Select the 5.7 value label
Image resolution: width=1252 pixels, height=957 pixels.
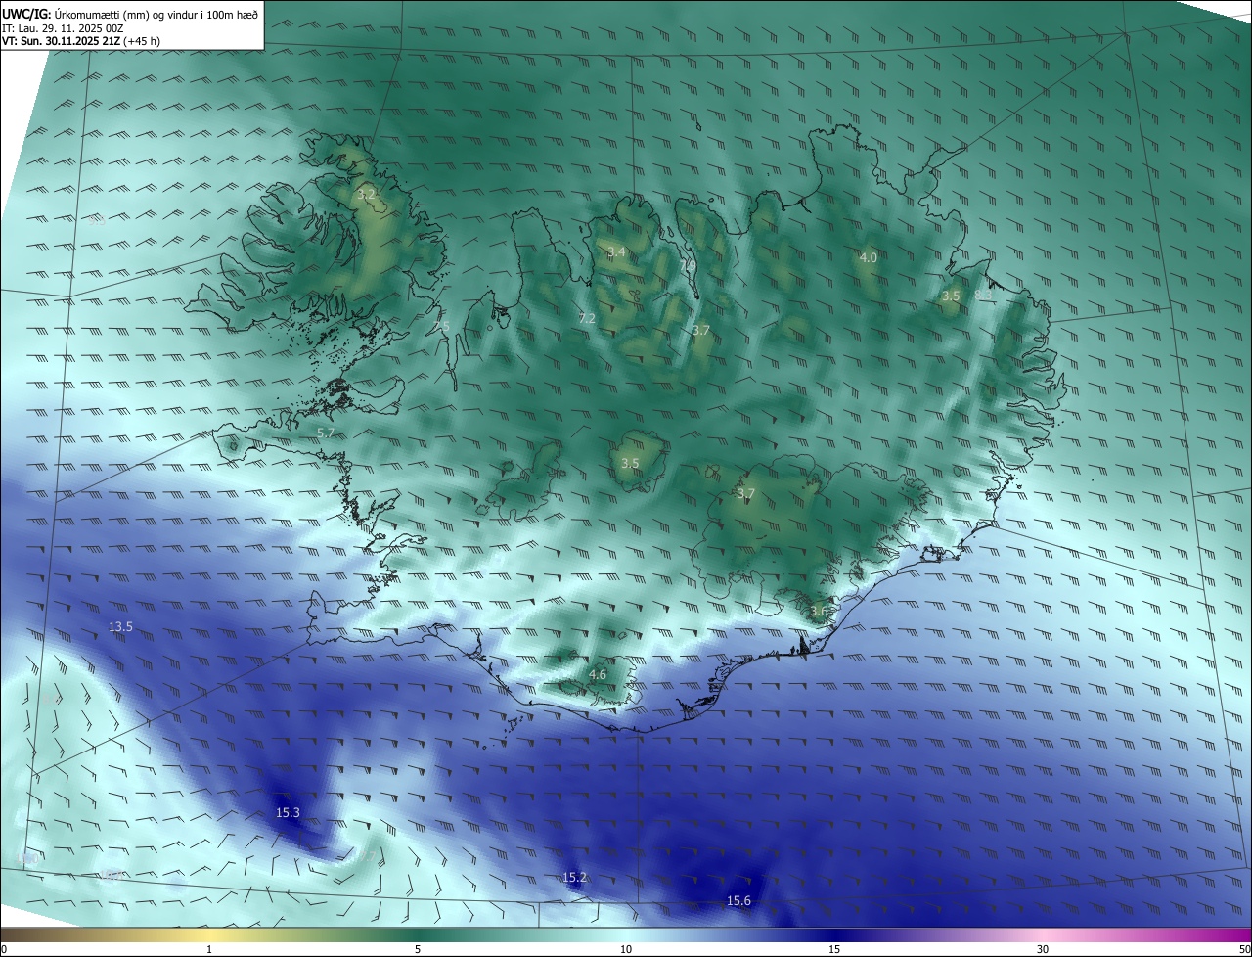click(x=326, y=433)
